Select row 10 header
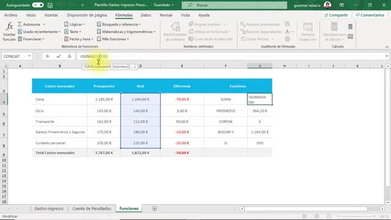This screenshot has width=391, height=220. tap(4, 160)
